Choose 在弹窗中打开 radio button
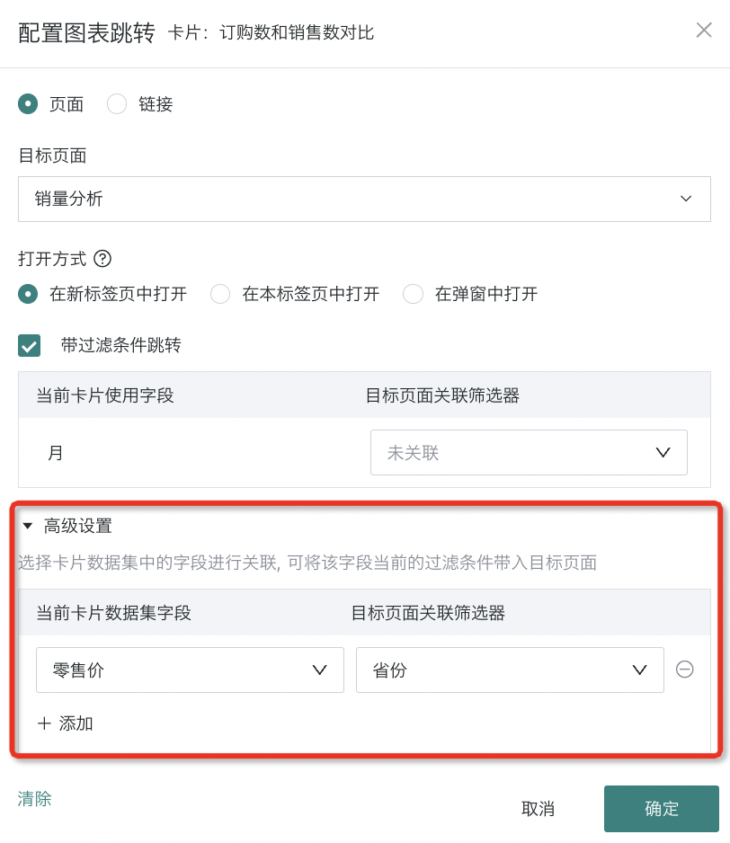 (413, 294)
